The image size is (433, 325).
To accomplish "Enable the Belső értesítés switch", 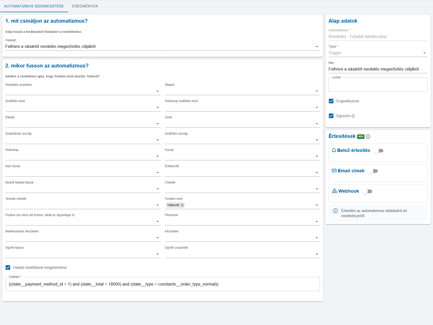I will click(378, 151).
